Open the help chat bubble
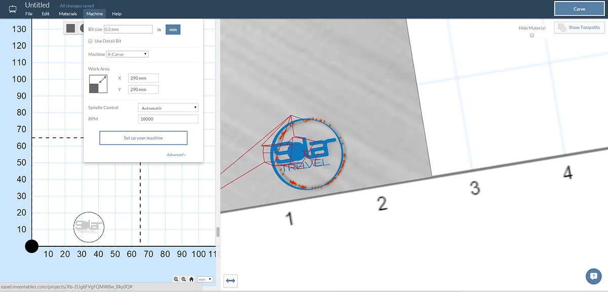Viewport: 608px width, 292px height. (x=593, y=276)
